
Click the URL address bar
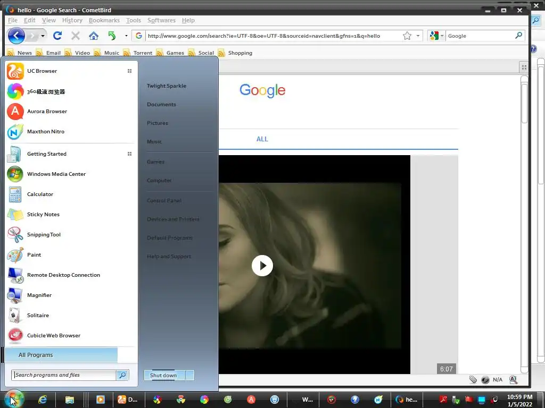point(273,36)
